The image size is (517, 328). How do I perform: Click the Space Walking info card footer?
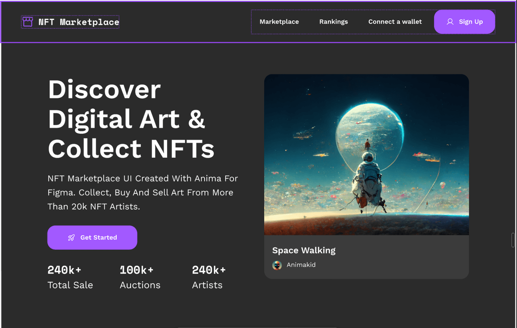pos(366,256)
